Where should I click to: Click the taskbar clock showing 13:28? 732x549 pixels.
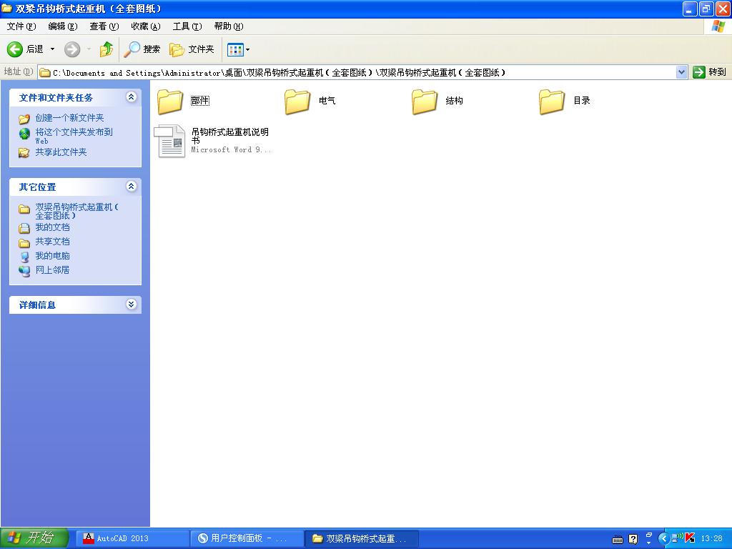coord(711,538)
